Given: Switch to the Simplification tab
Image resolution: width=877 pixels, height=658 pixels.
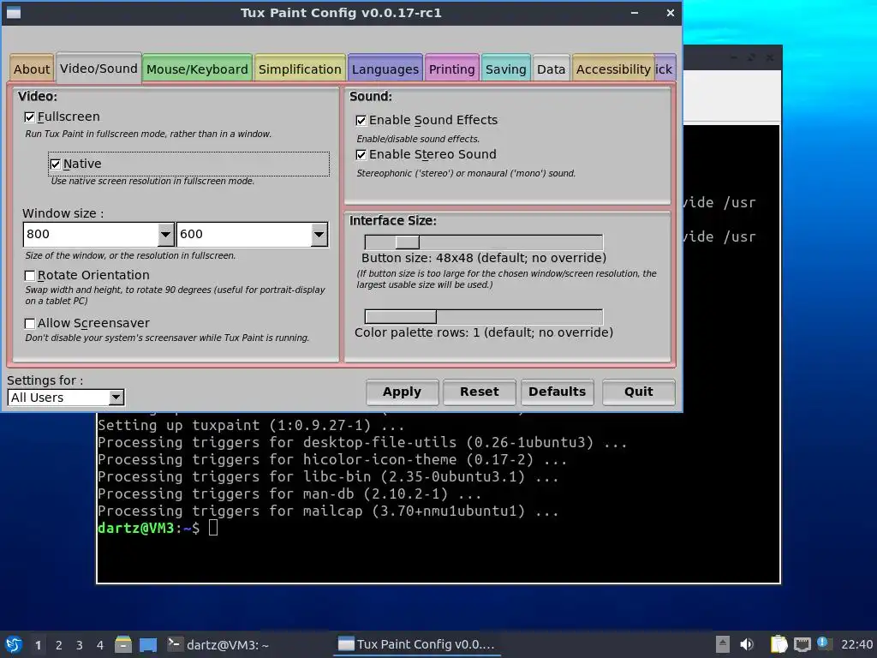Looking at the screenshot, I should [300, 69].
